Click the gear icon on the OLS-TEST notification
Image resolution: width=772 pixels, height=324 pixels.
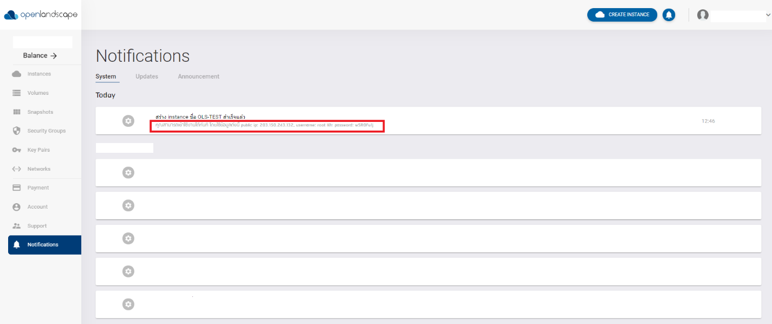[x=128, y=120]
